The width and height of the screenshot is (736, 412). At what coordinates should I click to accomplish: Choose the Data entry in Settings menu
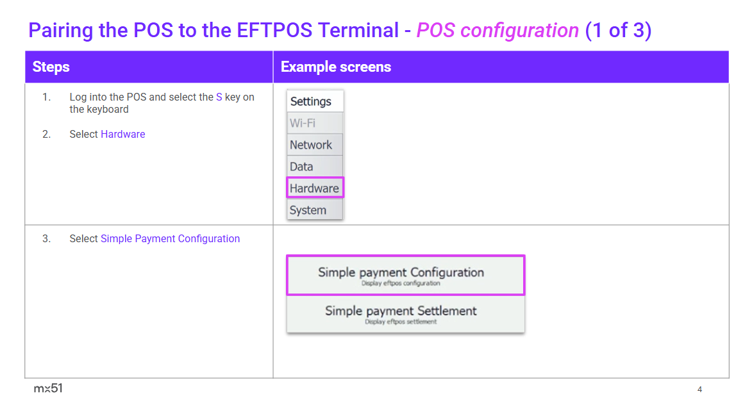[x=301, y=167]
